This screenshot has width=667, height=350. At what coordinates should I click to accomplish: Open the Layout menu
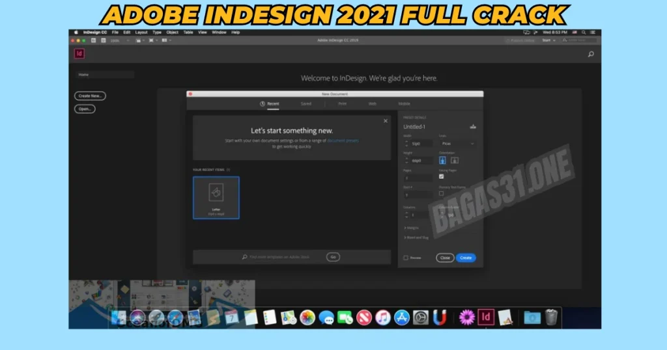pyautogui.click(x=141, y=33)
